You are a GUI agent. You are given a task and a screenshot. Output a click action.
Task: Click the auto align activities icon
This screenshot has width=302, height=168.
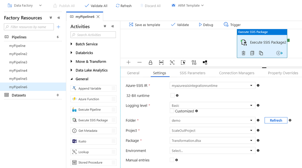(194, 62)
